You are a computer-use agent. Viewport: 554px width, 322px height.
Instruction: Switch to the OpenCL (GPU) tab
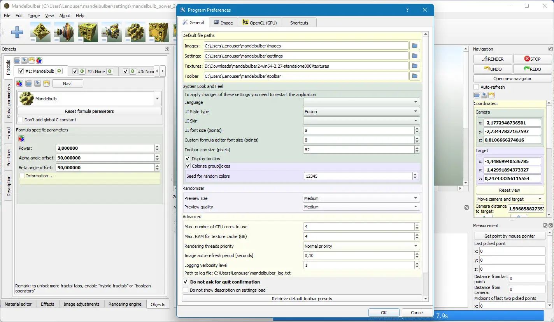(x=259, y=23)
